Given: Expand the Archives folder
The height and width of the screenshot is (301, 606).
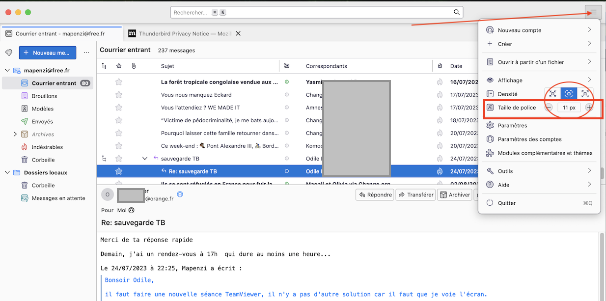Looking at the screenshot, I should click(x=15, y=134).
